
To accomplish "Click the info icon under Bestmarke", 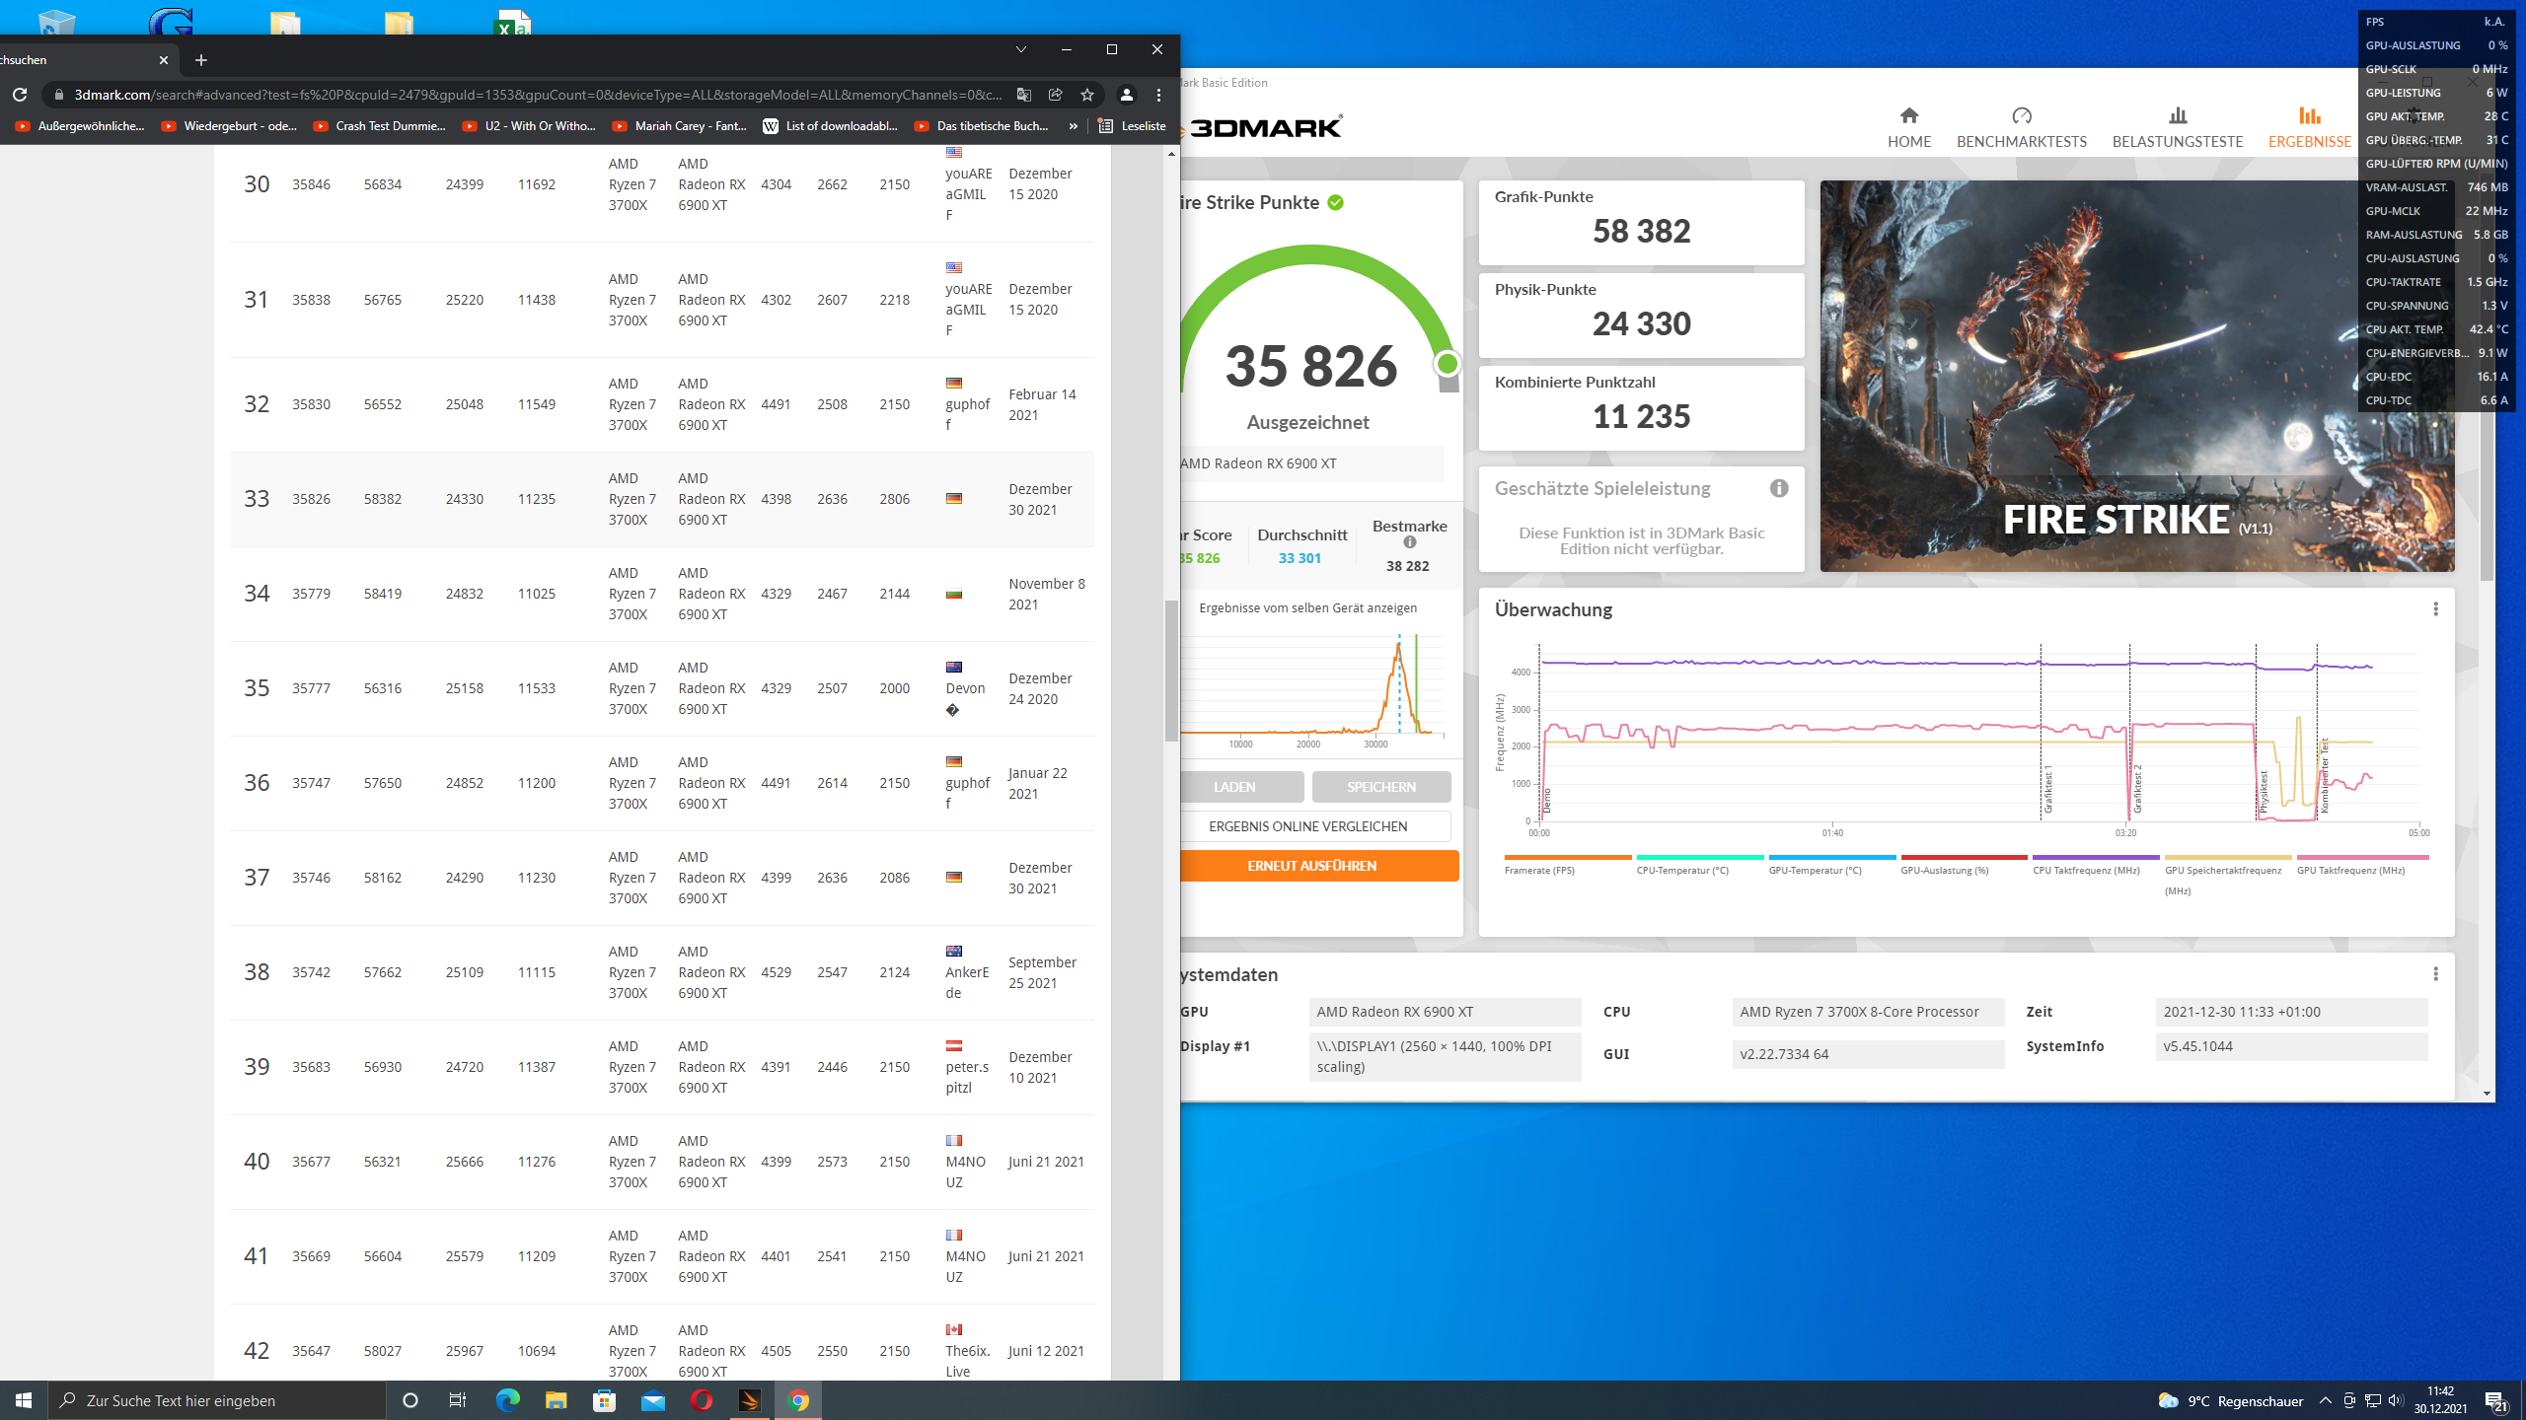I will pyautogui.click(x=1409, y=542).
